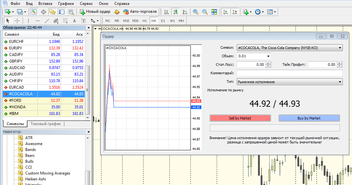
Task: Toggle chart auto scroll icon
Action: [225, 12]
